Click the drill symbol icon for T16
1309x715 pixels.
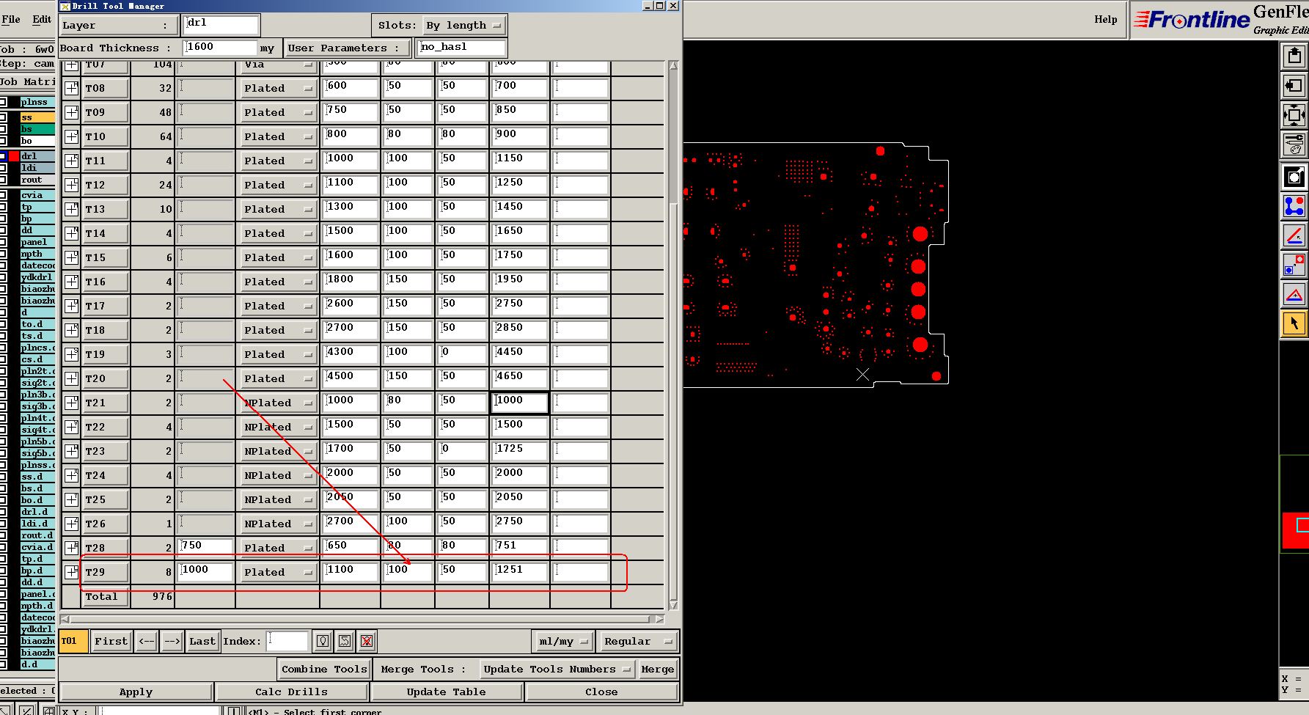tap(71, 282)
